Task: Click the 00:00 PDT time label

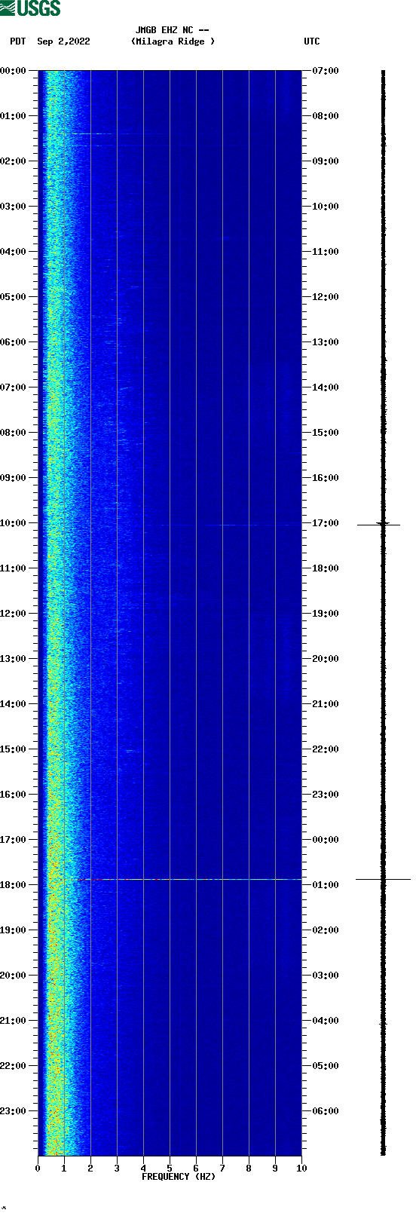Action: (14, 71)
